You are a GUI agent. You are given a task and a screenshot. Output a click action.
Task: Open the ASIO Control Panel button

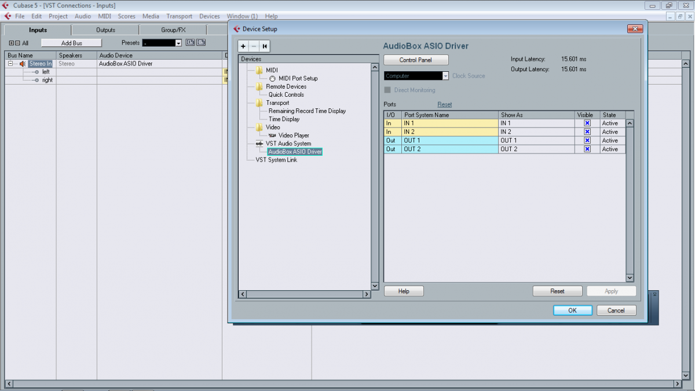[416, 60]
